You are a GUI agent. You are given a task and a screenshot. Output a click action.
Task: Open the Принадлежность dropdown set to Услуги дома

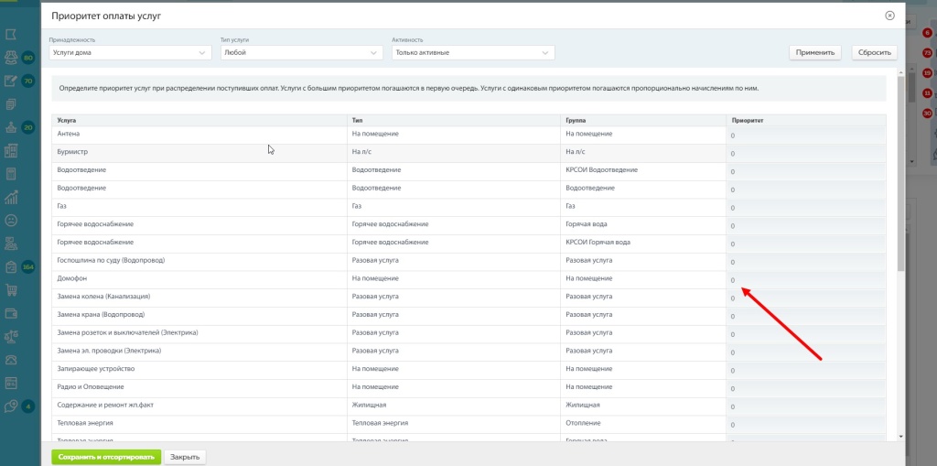coord(130,52)
